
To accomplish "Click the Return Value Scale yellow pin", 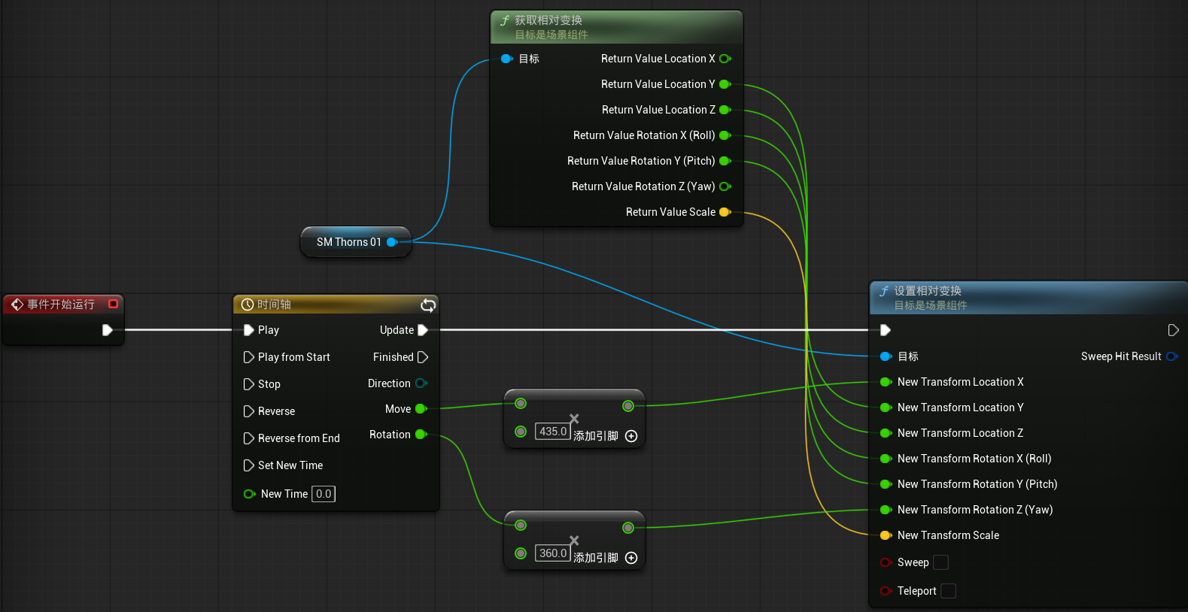I will tap(725, 212).
